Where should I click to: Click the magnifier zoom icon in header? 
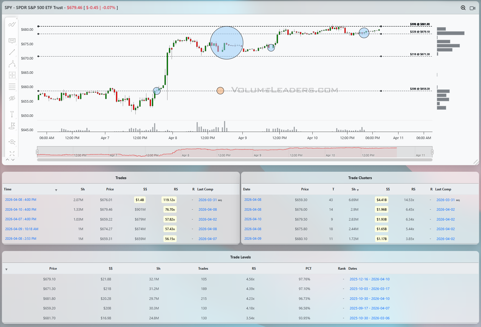point(463,8)
